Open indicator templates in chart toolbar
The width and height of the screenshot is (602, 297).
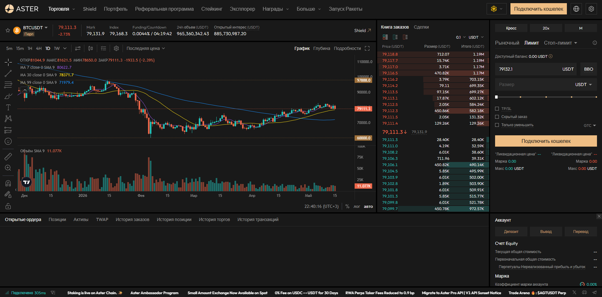(x=103, y=49)
